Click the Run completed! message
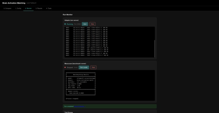 pyautogui.click(x=69, y=106)
